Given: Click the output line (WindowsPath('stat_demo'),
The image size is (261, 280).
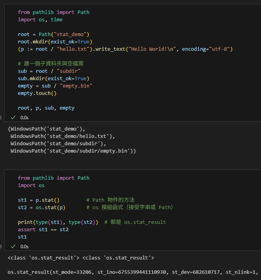Looking at the screenshot, I should coord(47,129).
